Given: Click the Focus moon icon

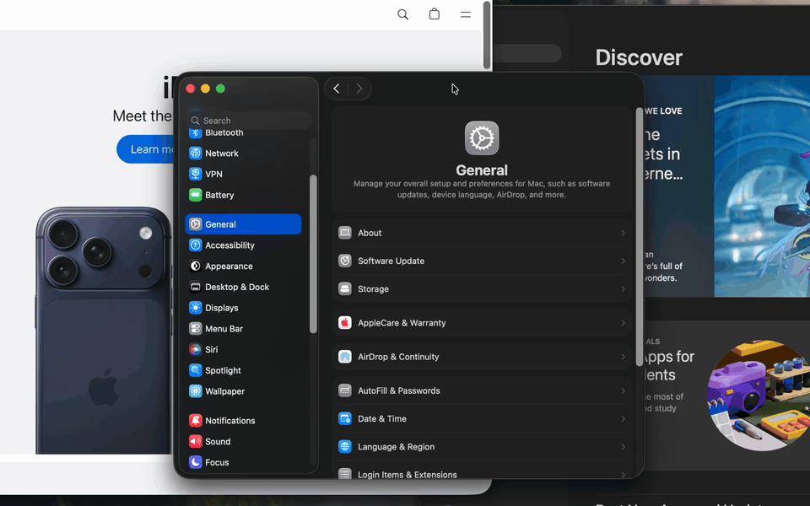Looking at the screenshot, I should [x=195, y=462].
